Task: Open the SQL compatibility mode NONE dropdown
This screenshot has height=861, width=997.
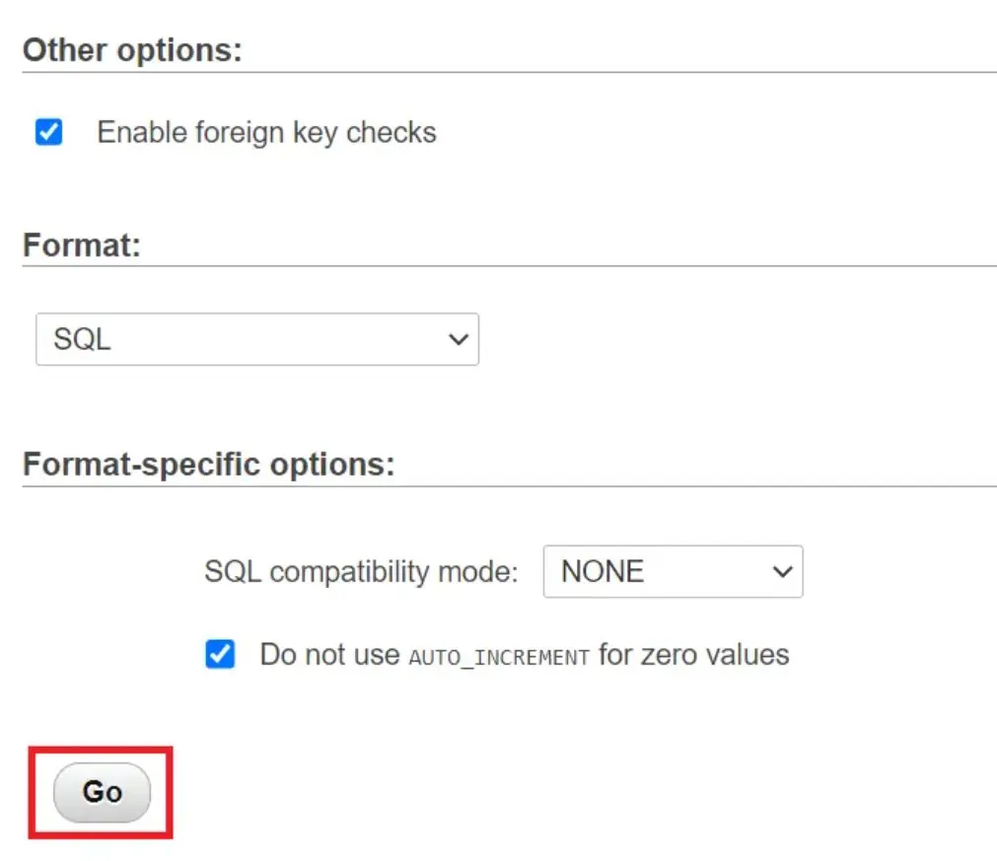Action: [673, 572]
